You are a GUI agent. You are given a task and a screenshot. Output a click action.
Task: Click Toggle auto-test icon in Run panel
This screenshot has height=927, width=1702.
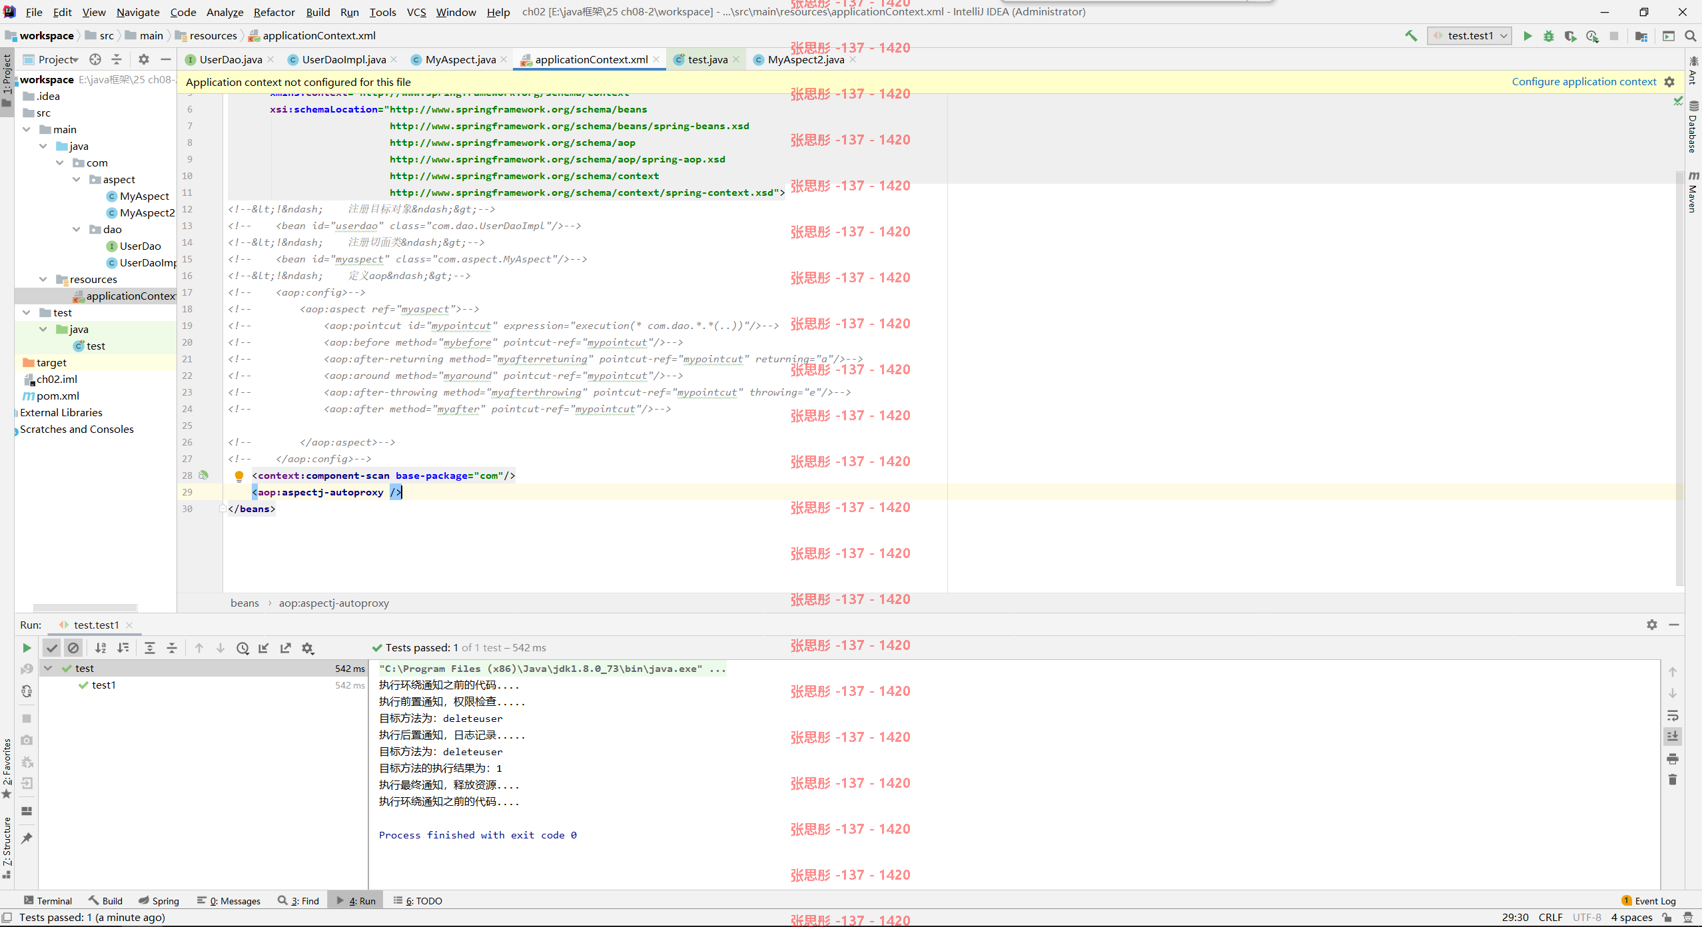[27, 692]
